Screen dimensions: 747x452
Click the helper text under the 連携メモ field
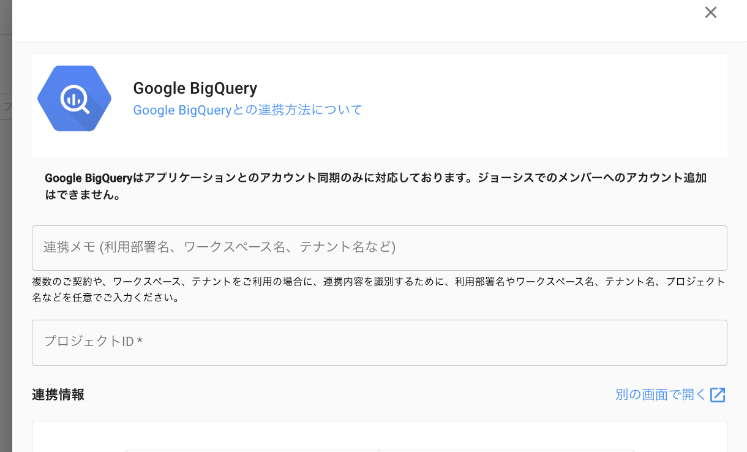point(378,290)
